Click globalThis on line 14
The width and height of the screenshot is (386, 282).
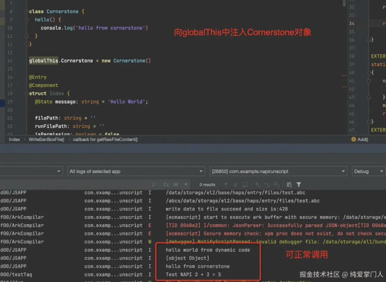tap(44, 61)
